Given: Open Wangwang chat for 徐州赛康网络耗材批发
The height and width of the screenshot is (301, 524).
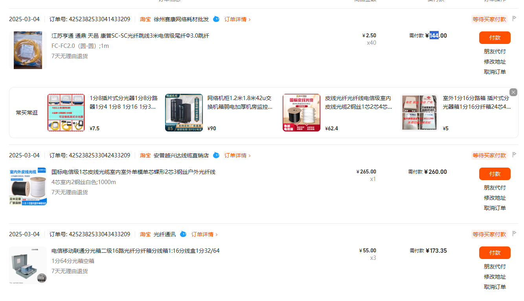Looking at the screenshot, I should pos(216,19).
